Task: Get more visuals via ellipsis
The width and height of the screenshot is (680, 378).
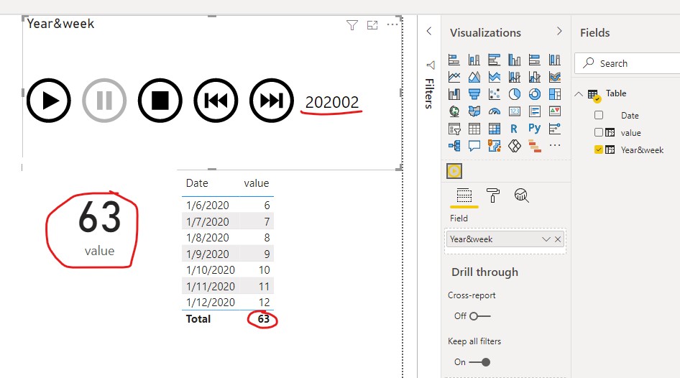Action: click(x=555, y=146)
